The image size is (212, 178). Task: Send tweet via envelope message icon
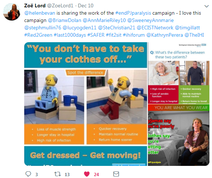(116, 174)
